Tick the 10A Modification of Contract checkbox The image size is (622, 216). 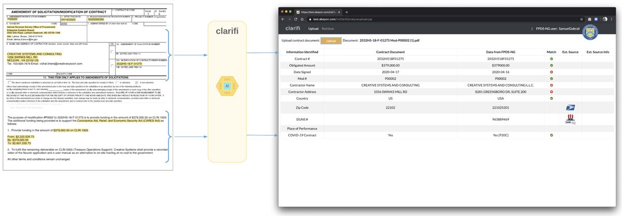click(113, 67)
